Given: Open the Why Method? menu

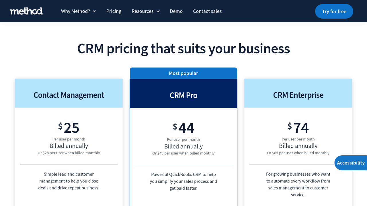Looking at the screenshot, I should click(x=78, y=11).
